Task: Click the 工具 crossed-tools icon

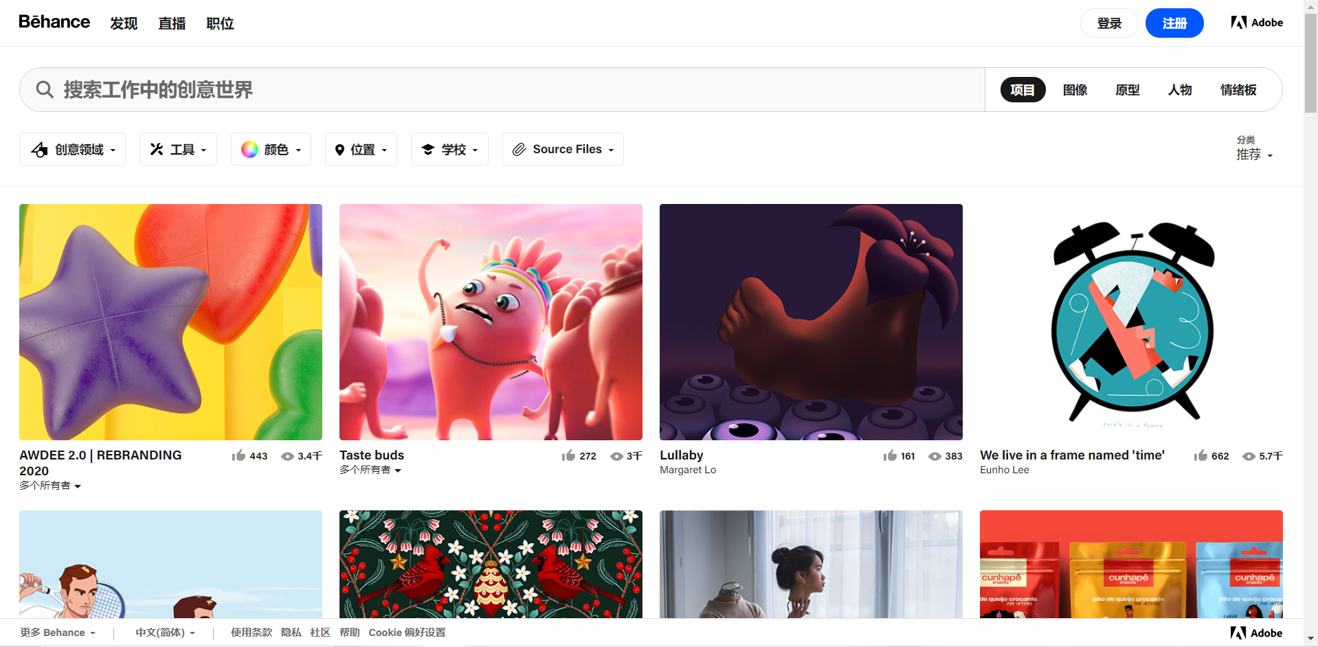Action: click(x=157, y=149)
